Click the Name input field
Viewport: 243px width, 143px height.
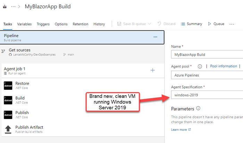207,54
